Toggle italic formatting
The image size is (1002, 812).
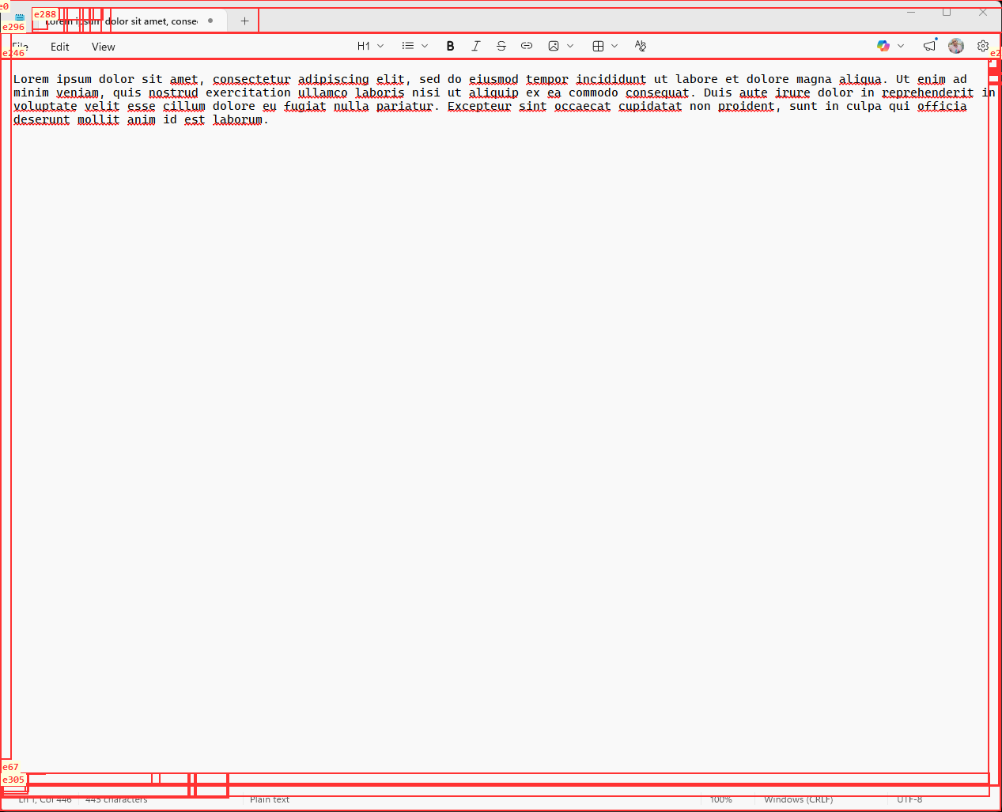pos(475,46)
